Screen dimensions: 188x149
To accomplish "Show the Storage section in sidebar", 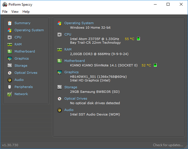I will point(21,66).
